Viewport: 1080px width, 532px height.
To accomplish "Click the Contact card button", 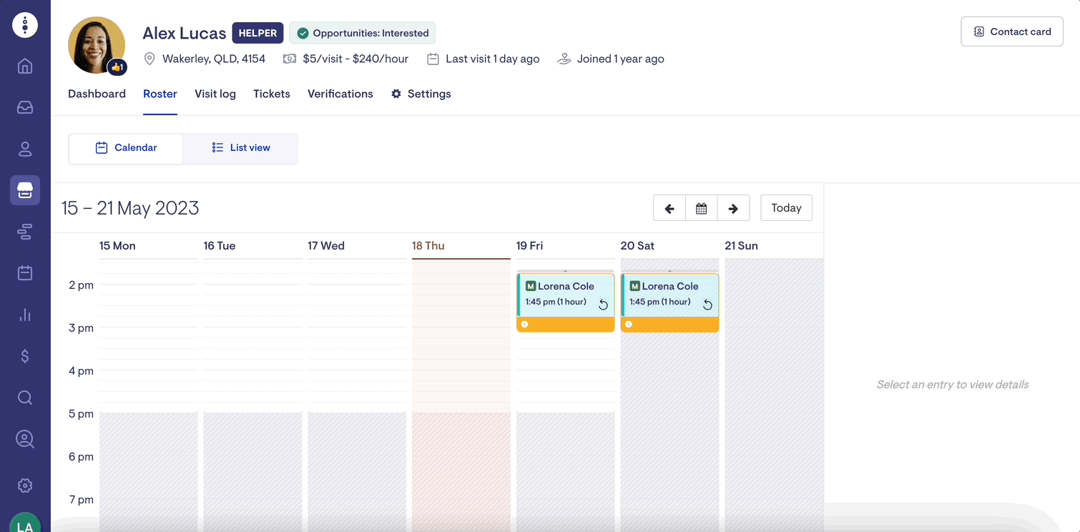I will pos(1011,31).
